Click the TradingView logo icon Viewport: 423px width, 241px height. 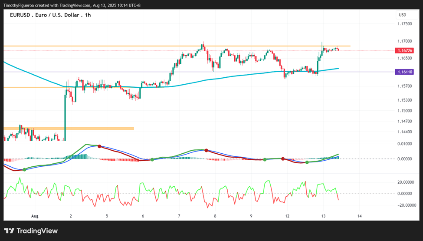click(x=9, y=231)
